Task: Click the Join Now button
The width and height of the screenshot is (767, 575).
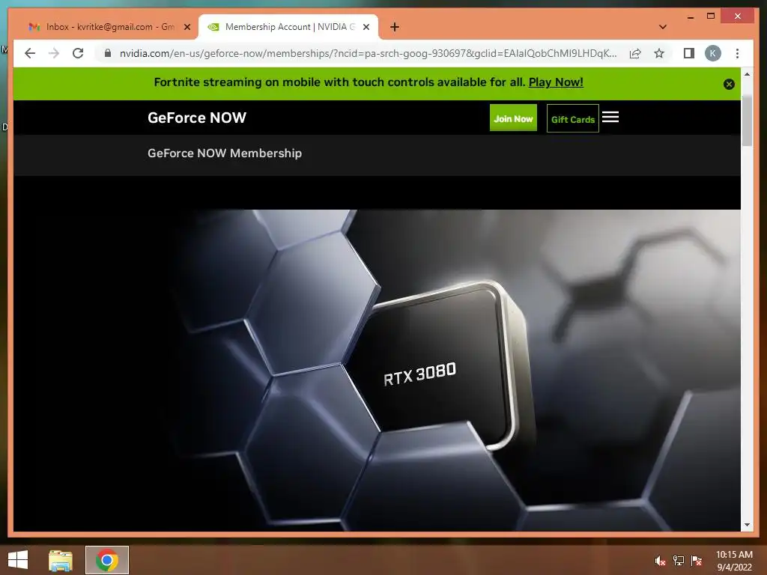Action: point(513,118)
